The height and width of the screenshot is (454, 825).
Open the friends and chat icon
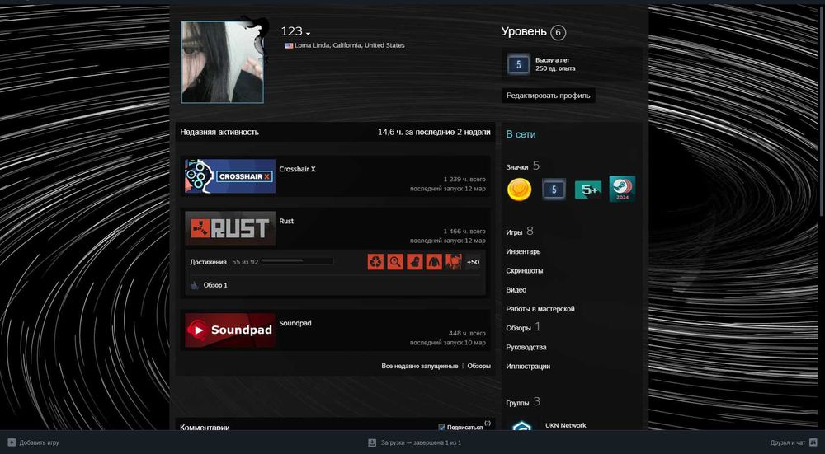813,442
